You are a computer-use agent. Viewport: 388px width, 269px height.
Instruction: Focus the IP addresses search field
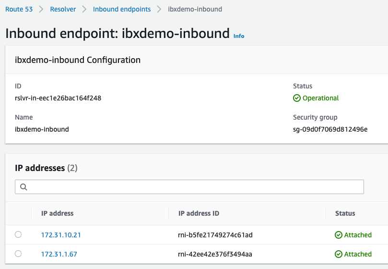click(x=192, y=187)
